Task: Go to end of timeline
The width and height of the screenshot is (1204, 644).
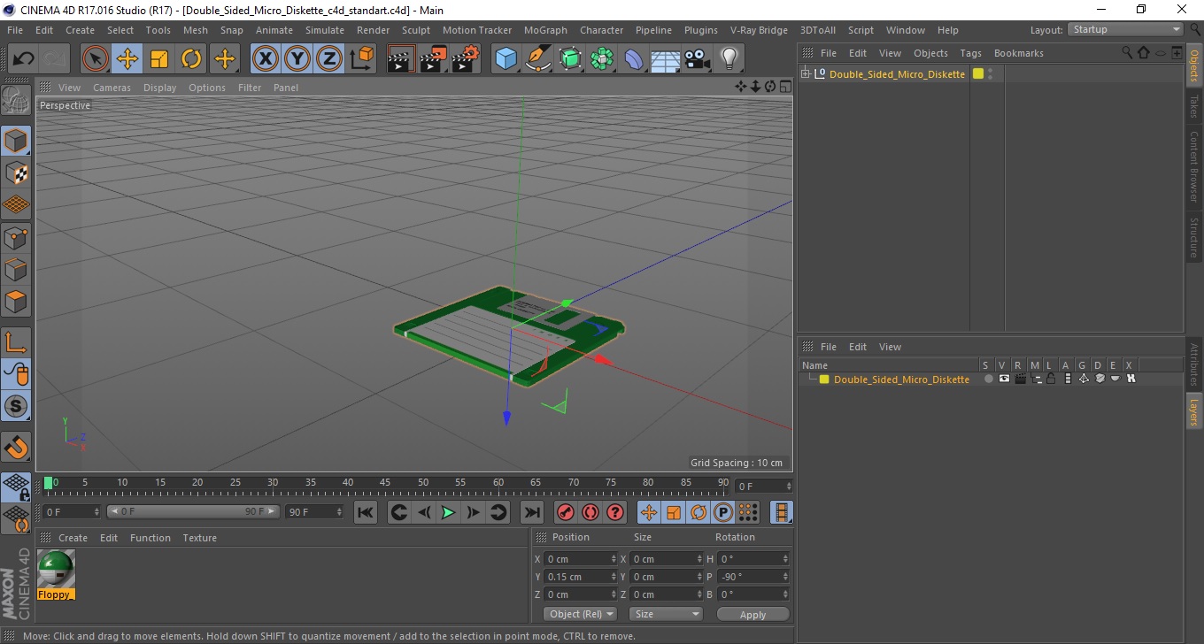Action: (x=531, y=512)
